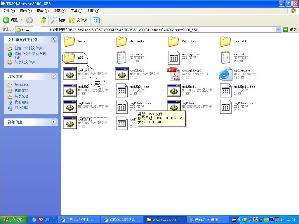Open the Back button history dropdown arrow
This screenshot has height=224, width=299.
pyautogui.click(x=21, y=20)
